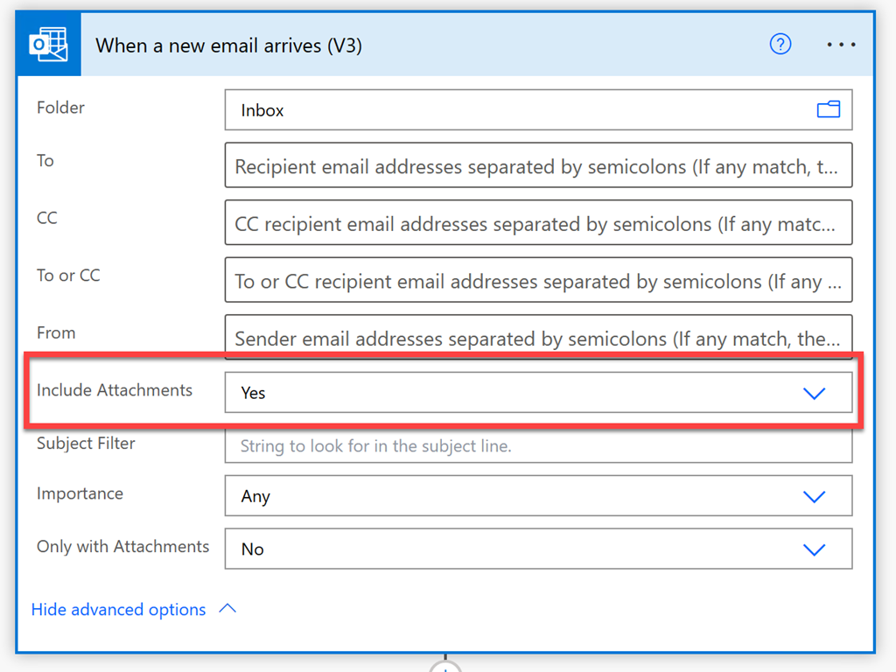Open the three-dot more options menu
The image size is (896, 672).
(841, 45)
